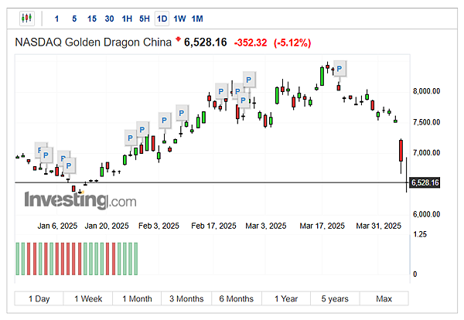Screen dimensions: 464x320
Task: Select the 5 minute interval
Action: (x=74, y=19)
